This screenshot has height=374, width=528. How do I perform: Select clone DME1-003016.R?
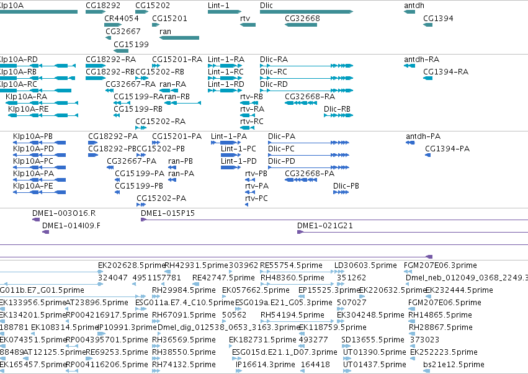[x=36, y=220]
